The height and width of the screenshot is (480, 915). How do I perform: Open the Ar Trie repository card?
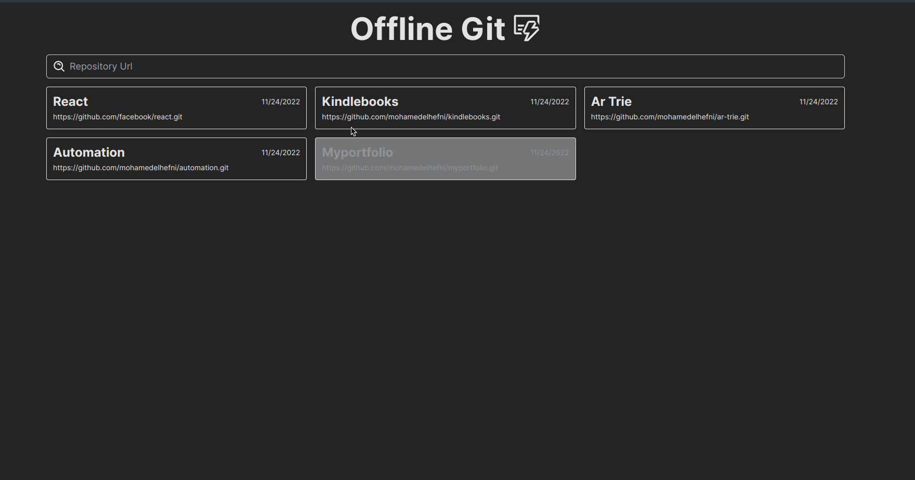click(x=714, y=108)
